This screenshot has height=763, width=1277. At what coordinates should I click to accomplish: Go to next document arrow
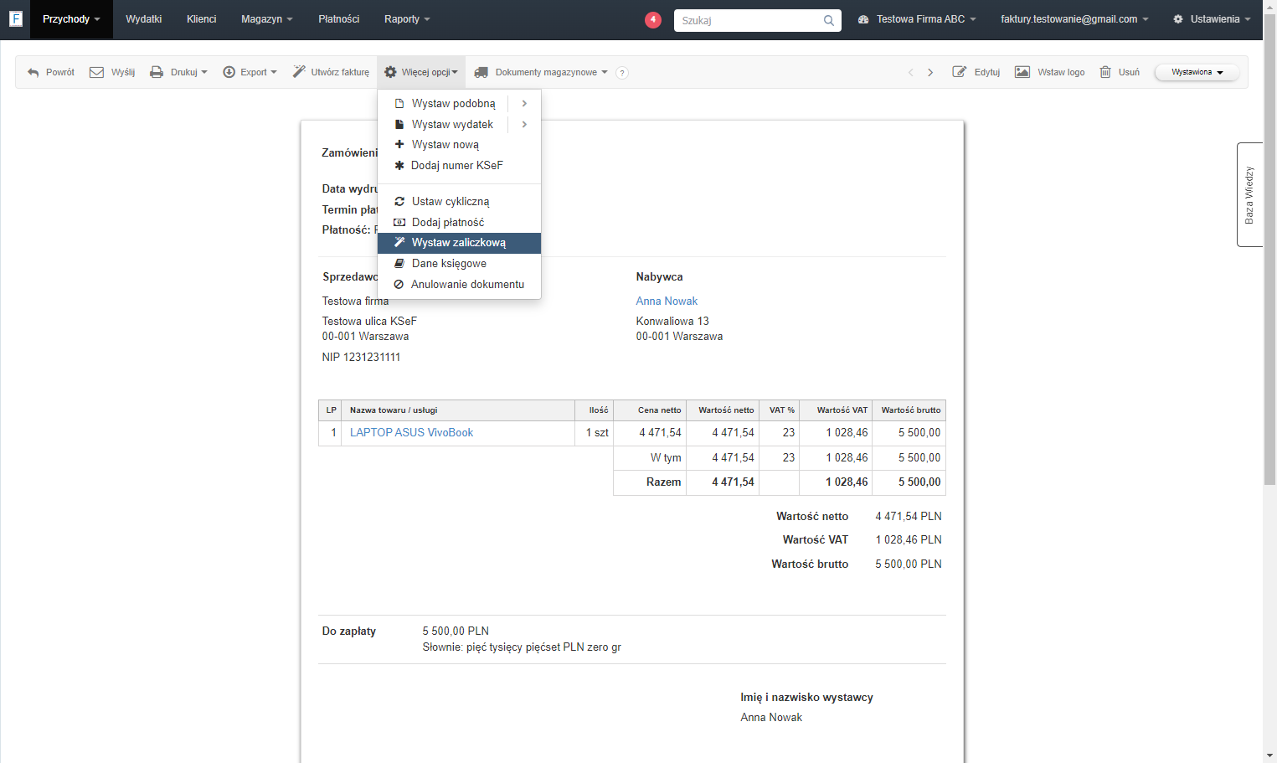point(930,73)
